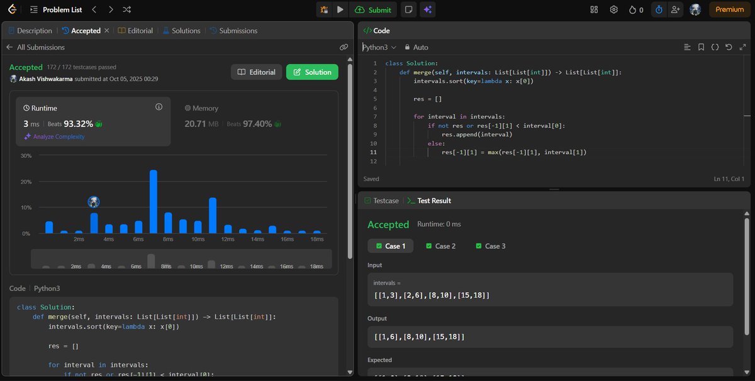Switch to the Solutions tab
Viewport: 755px width, 381px height.
(181, 30)
